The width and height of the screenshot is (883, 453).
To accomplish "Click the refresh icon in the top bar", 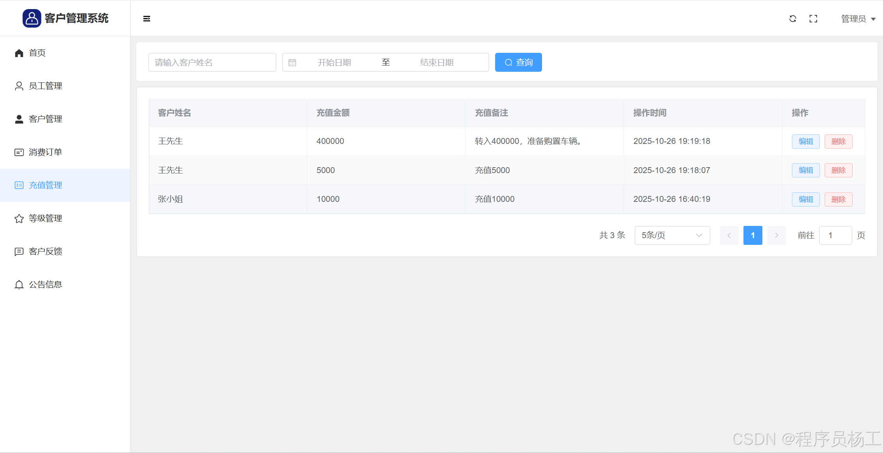I will coord(793,19).
